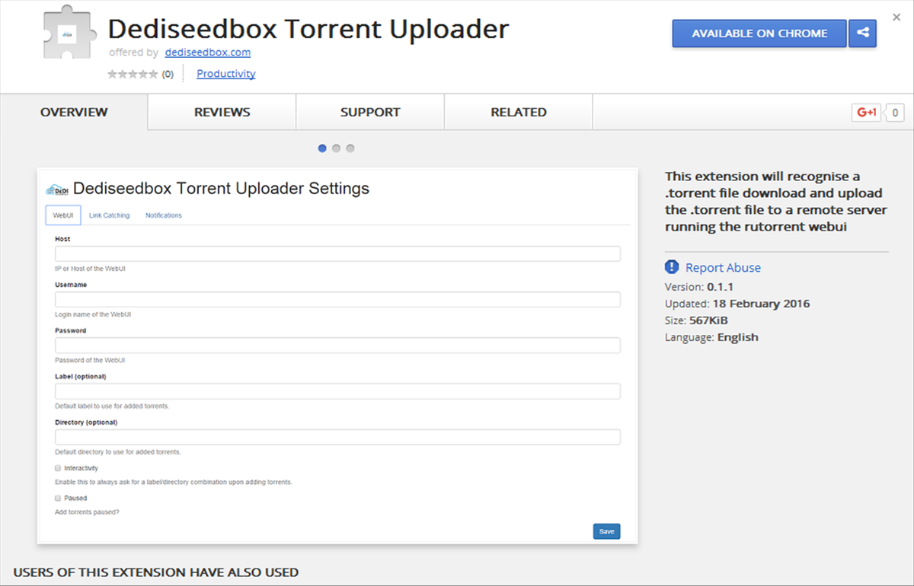Click into the Label (optional) field
The image size is (914, 586).
pos(337,391)
